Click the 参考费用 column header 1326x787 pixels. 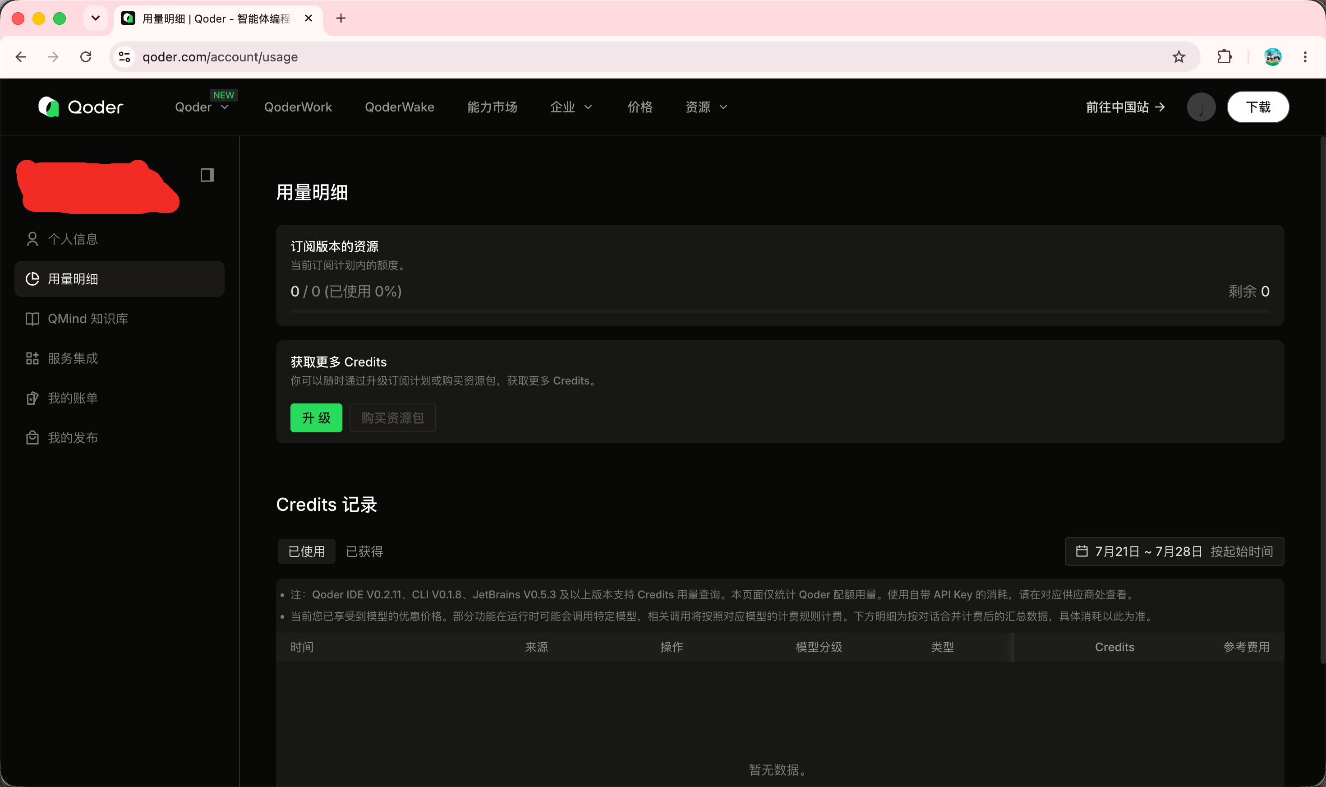click(1246, 647)
